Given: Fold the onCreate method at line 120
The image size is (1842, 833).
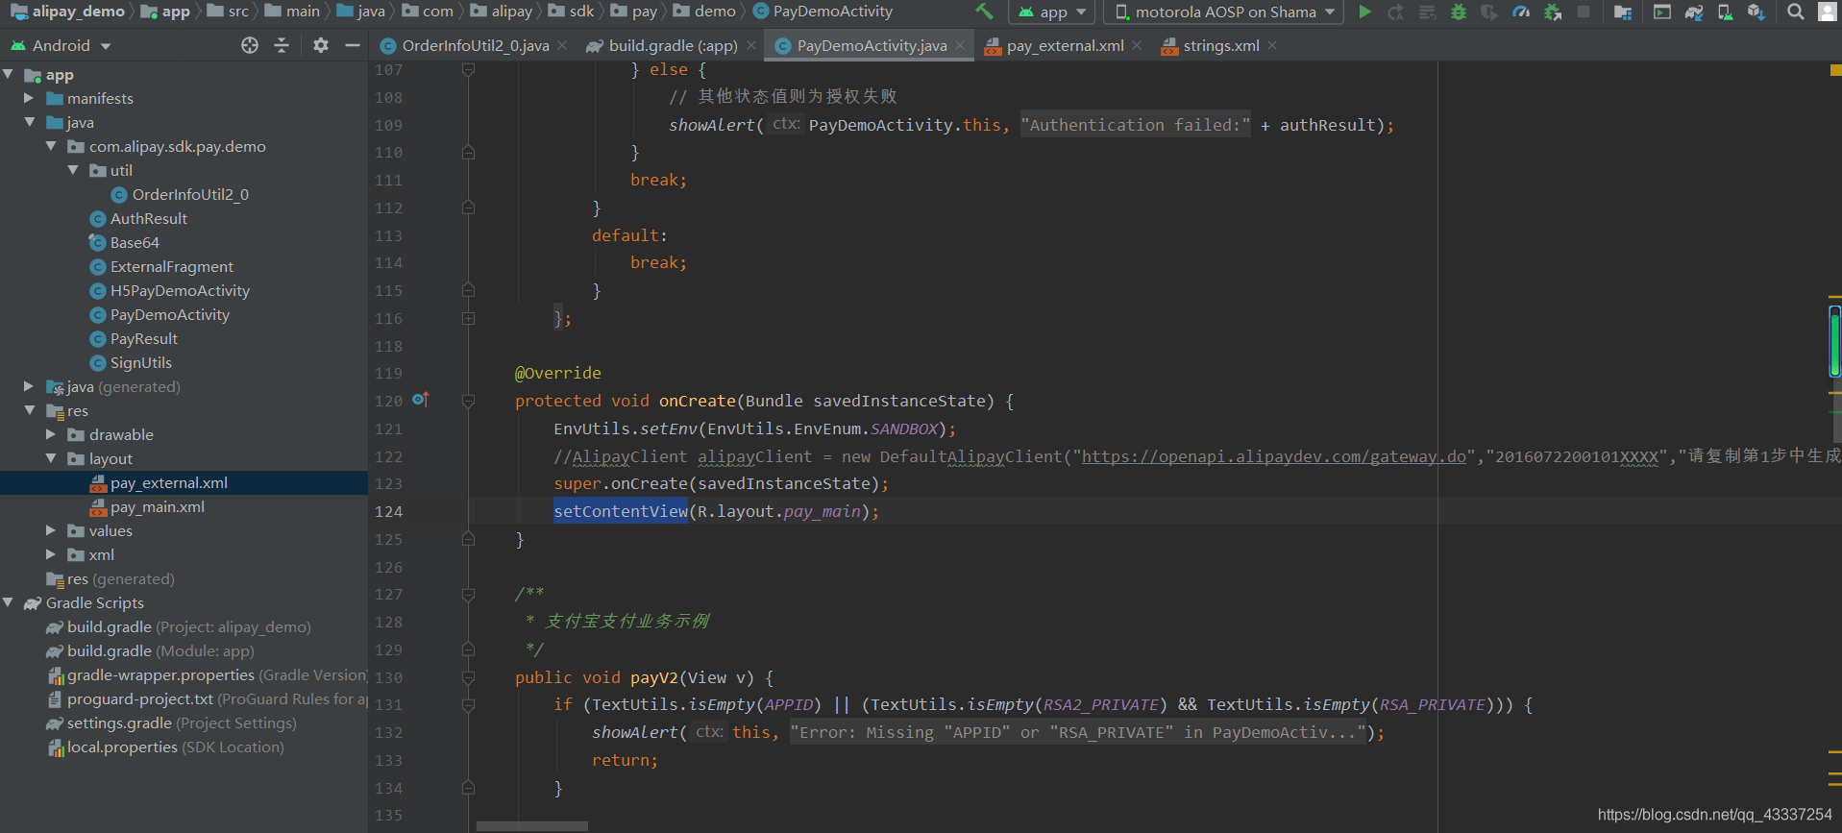Looking at the screenshot, I should click(x=468, y=402).
